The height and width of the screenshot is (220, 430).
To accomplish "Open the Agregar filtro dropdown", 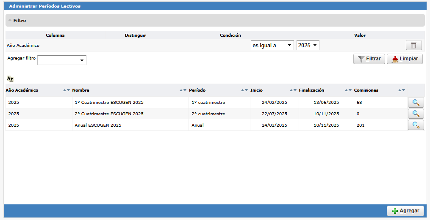I will [x=62, y=60].
